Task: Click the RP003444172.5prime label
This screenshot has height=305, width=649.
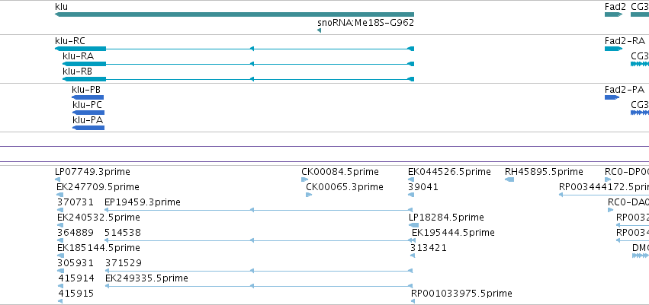Action: coord(604,187)
